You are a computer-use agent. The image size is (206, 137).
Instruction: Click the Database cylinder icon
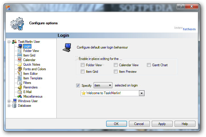coord(14,106)
